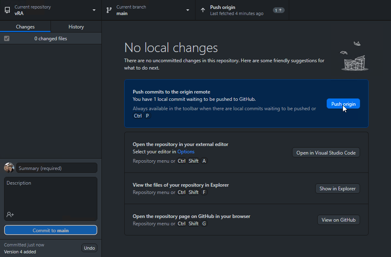Expand the Current repository dropdown arrow
Viewport: 391px width, 257px height.
click(x=94, y=10)
